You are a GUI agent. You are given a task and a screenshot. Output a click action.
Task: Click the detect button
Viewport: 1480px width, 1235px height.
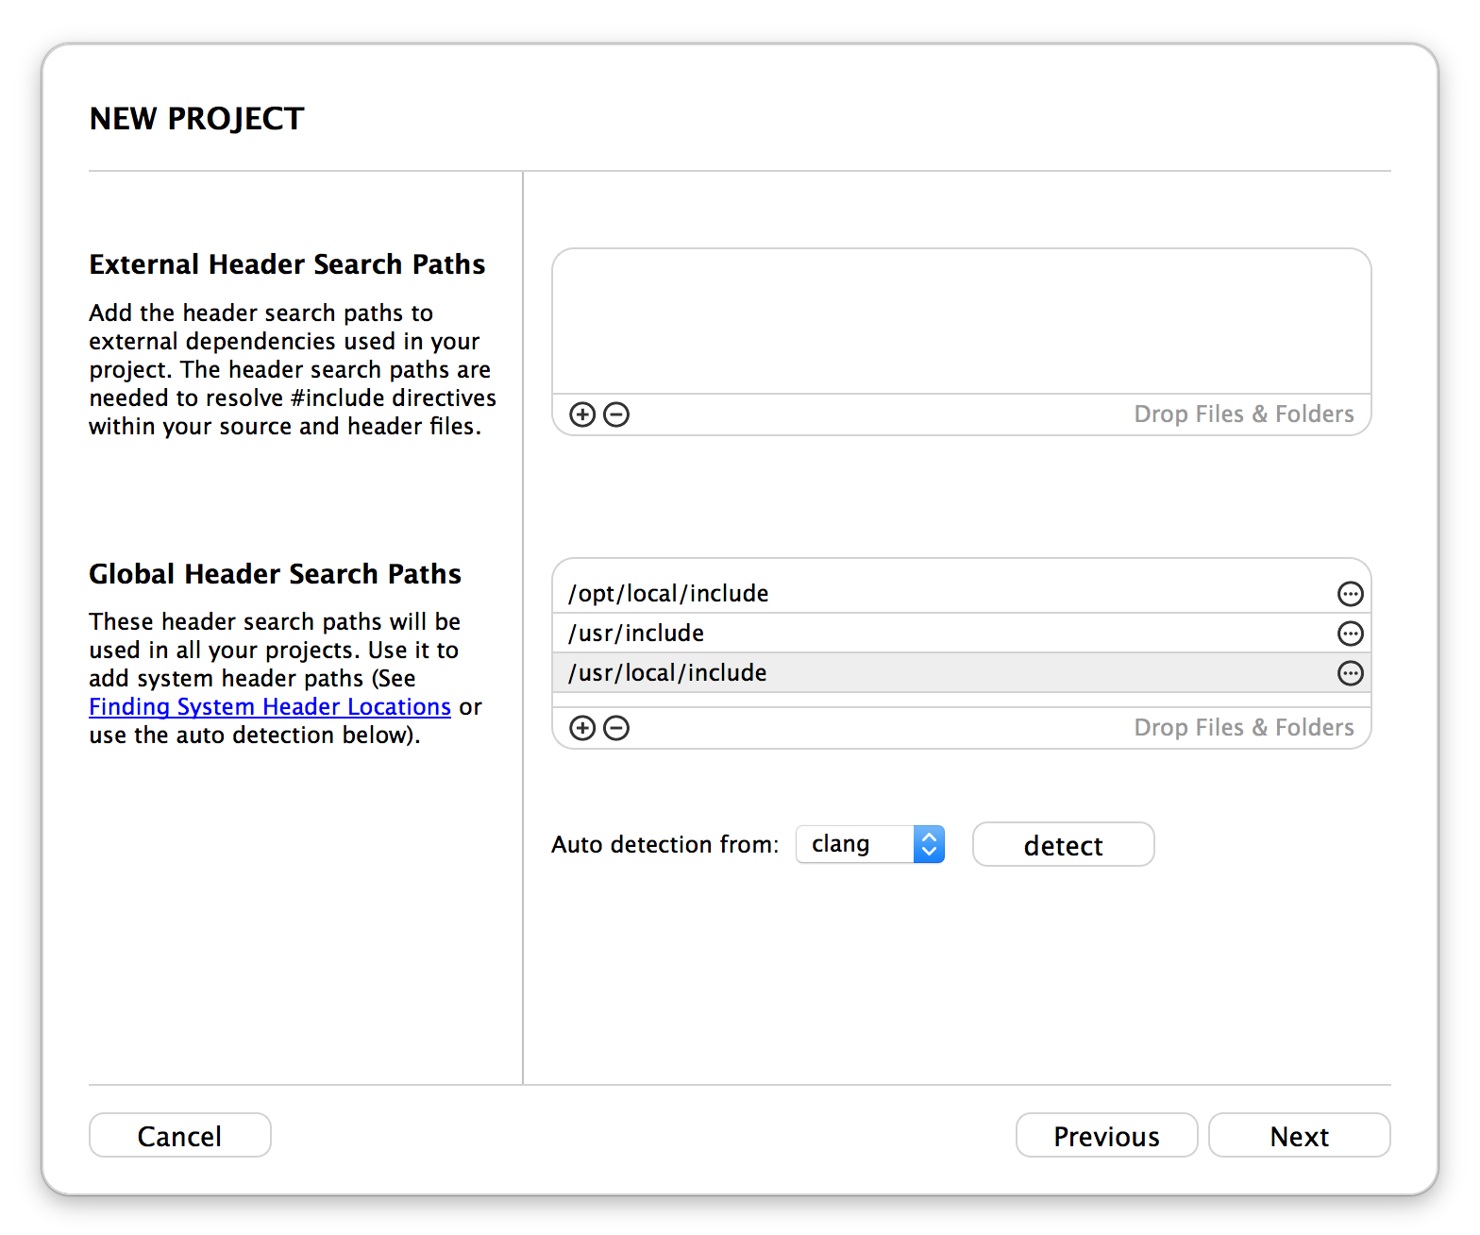[1063, 844]
